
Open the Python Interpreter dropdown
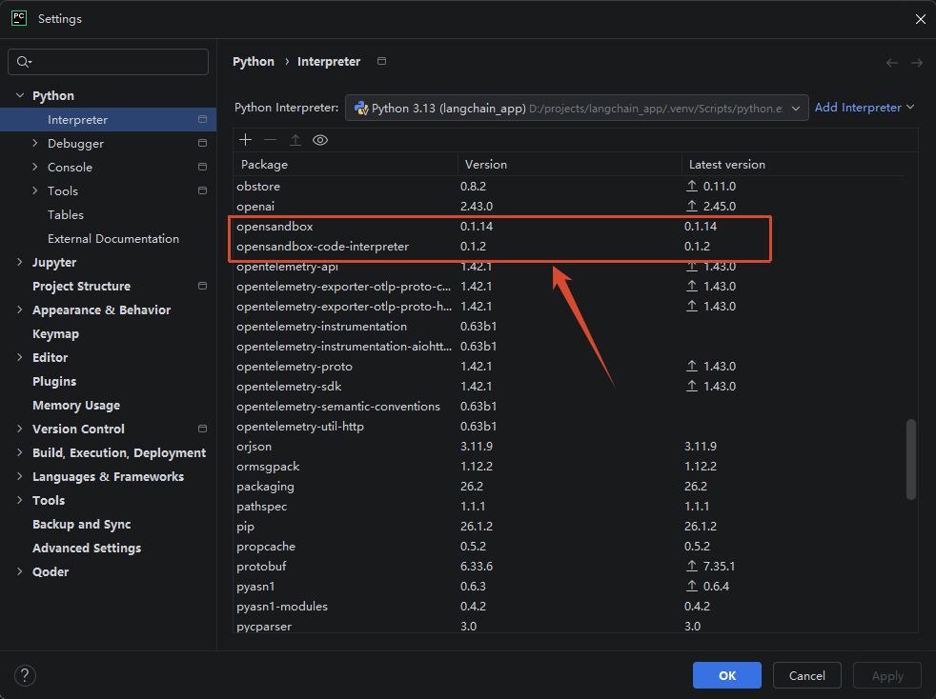[x=577, y=108]
